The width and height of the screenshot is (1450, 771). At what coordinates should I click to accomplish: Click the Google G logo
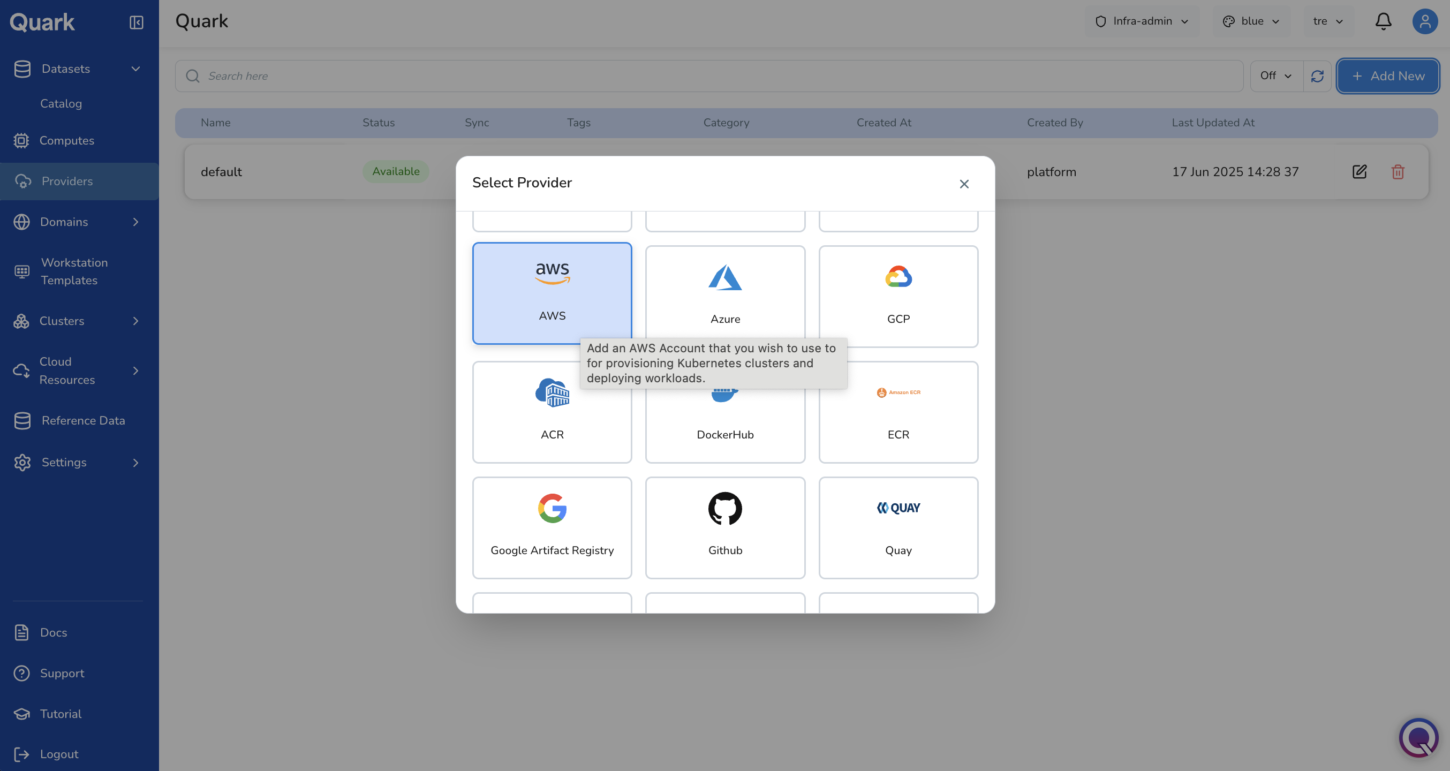click(552, 508)
